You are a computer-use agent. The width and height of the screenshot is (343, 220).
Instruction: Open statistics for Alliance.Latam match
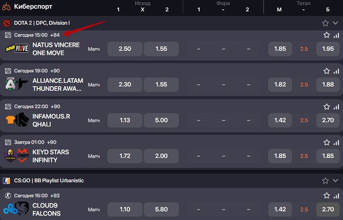click(x=336, y=71)
